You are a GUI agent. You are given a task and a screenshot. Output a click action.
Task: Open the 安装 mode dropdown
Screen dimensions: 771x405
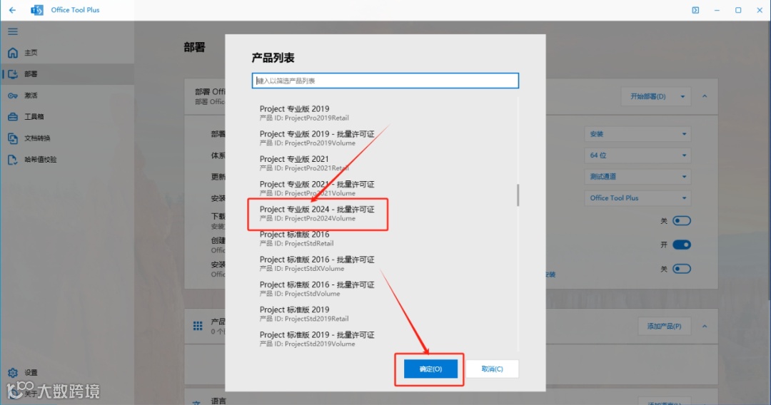(x=638, y=134)
